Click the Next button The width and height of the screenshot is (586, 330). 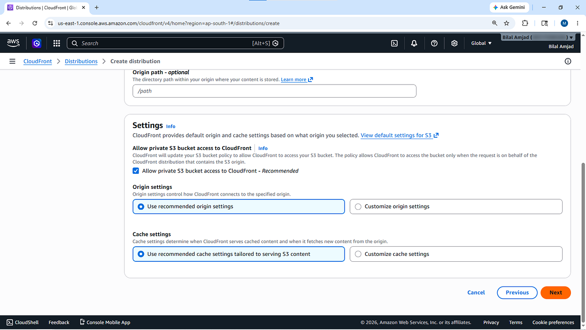tap(555, 293)
